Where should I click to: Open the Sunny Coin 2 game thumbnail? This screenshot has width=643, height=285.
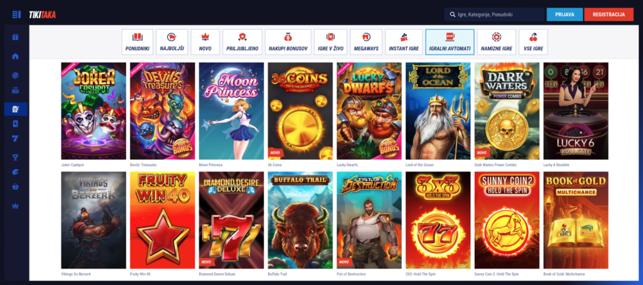[x=507, y=220]
